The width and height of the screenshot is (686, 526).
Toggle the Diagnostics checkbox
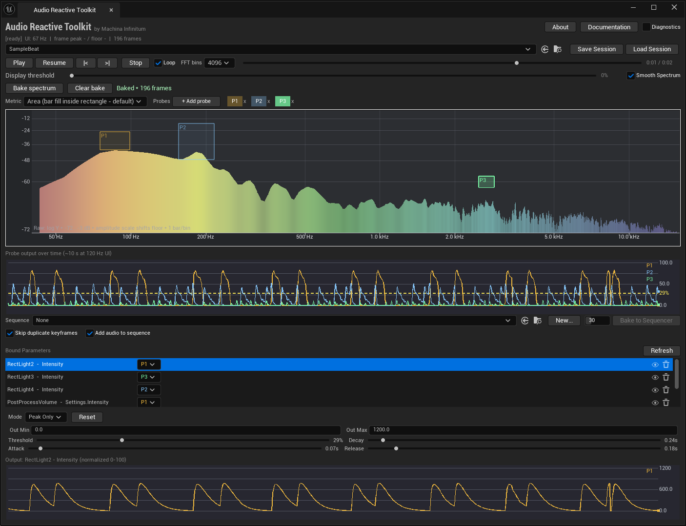[x=646, y=27]
